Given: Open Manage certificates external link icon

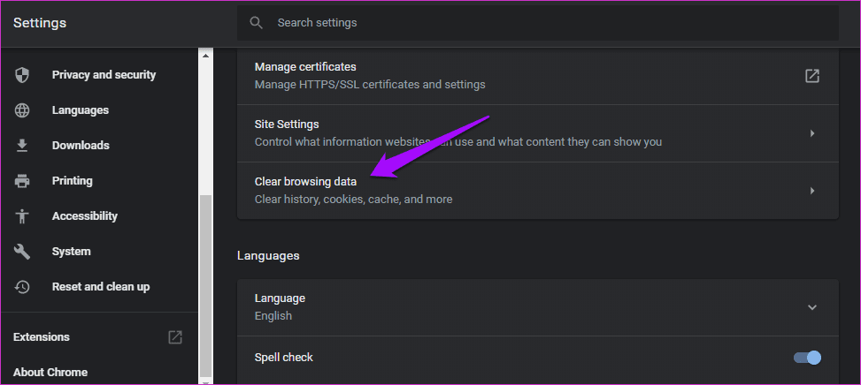Looking at the screenshot, I should coord(812,76).
